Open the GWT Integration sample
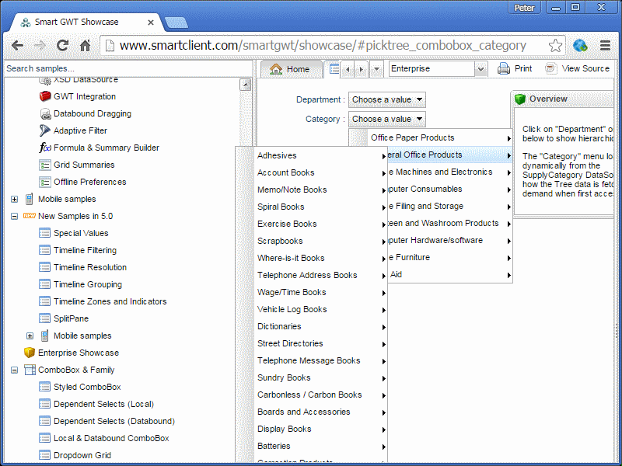This screenshot has width=622, height=466. tap(84, 96)
